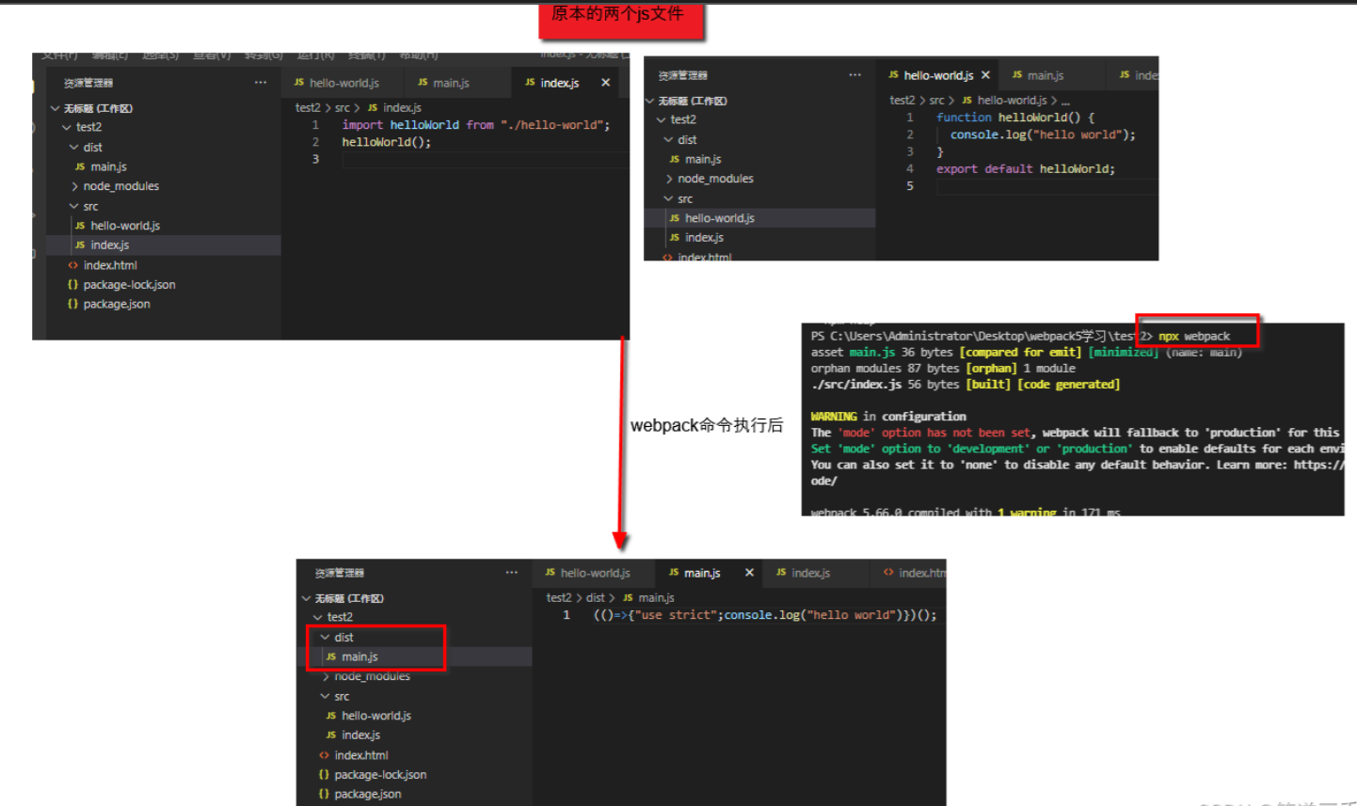The image size is (1357, 806).
Task: Expand node_modules folder in index.js editor window
Action: point(74,186)
